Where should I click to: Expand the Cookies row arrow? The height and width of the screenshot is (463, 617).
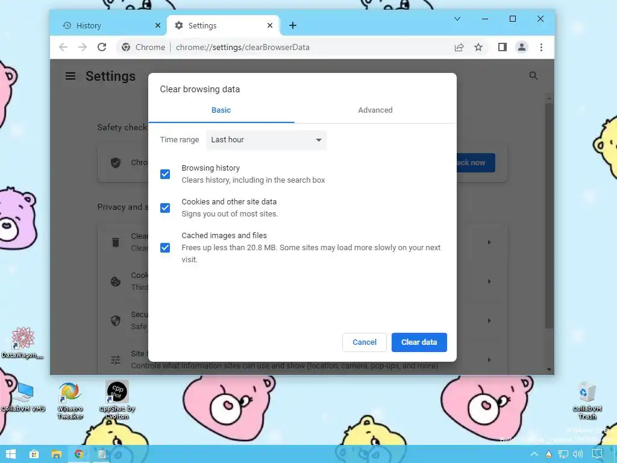(489, 282)
